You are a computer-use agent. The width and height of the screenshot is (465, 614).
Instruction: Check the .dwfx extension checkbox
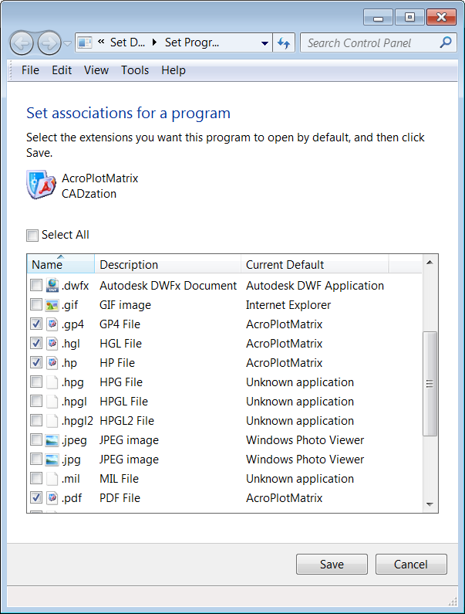click(x=36, y=285)
